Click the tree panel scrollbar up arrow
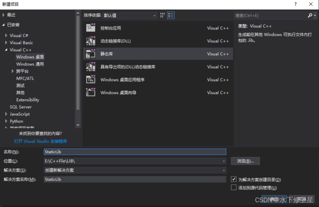Screen dimensions: 319x207 pos(78,13)
